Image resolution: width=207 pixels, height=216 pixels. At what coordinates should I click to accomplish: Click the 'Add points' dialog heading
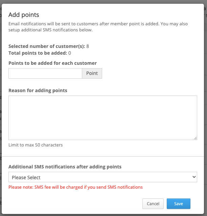[x=24, y=15]
